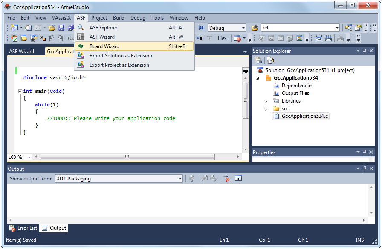Screen dimensions: 382x249
Task: Click the editor split handle icon above scrollbar
Action: point(246,71)
